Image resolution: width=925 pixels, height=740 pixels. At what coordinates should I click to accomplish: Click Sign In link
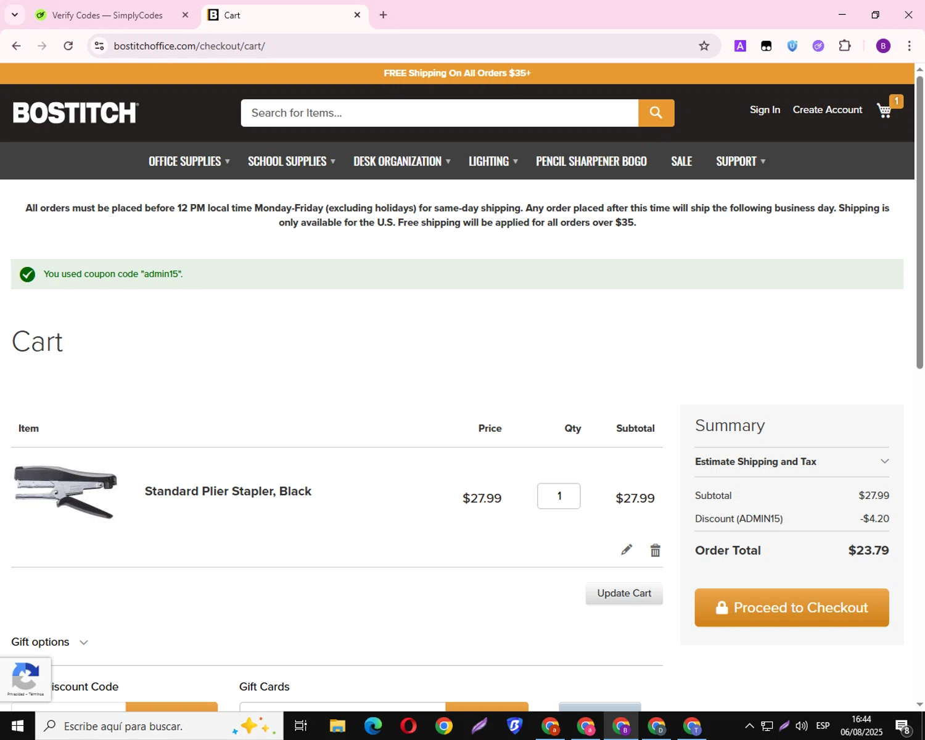pos(765,110)
